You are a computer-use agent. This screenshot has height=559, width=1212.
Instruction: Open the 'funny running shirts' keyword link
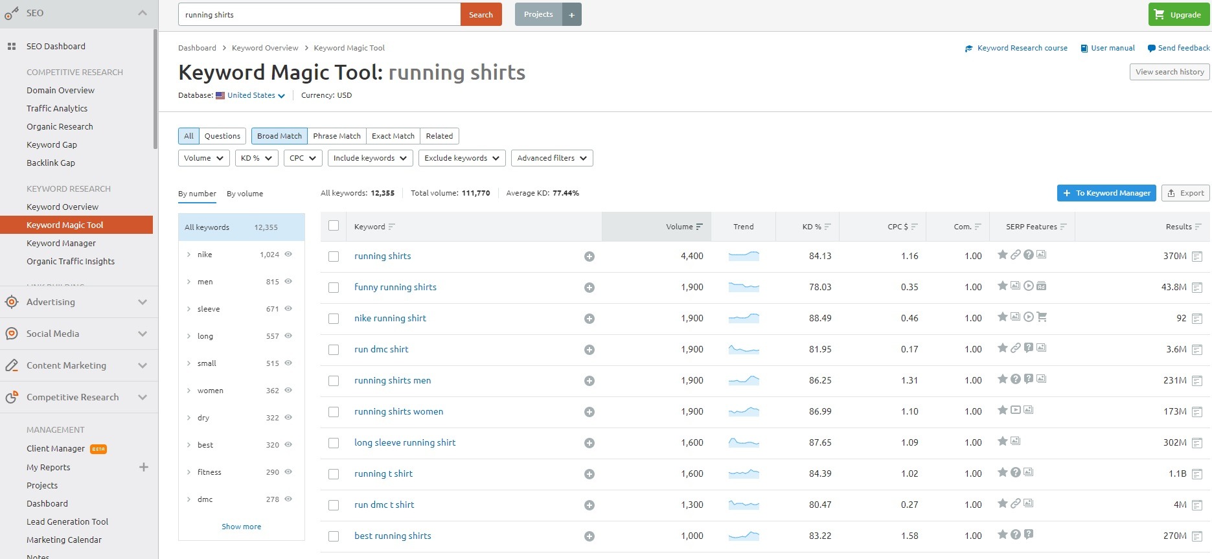point(395,287)
